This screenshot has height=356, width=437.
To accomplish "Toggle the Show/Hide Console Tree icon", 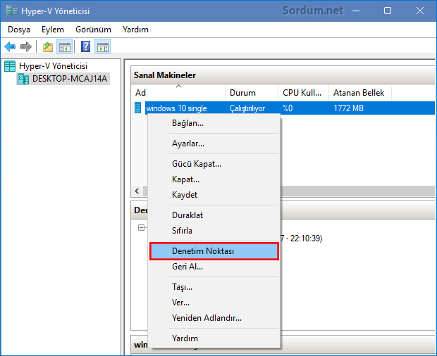I will (x=65, y=46).
